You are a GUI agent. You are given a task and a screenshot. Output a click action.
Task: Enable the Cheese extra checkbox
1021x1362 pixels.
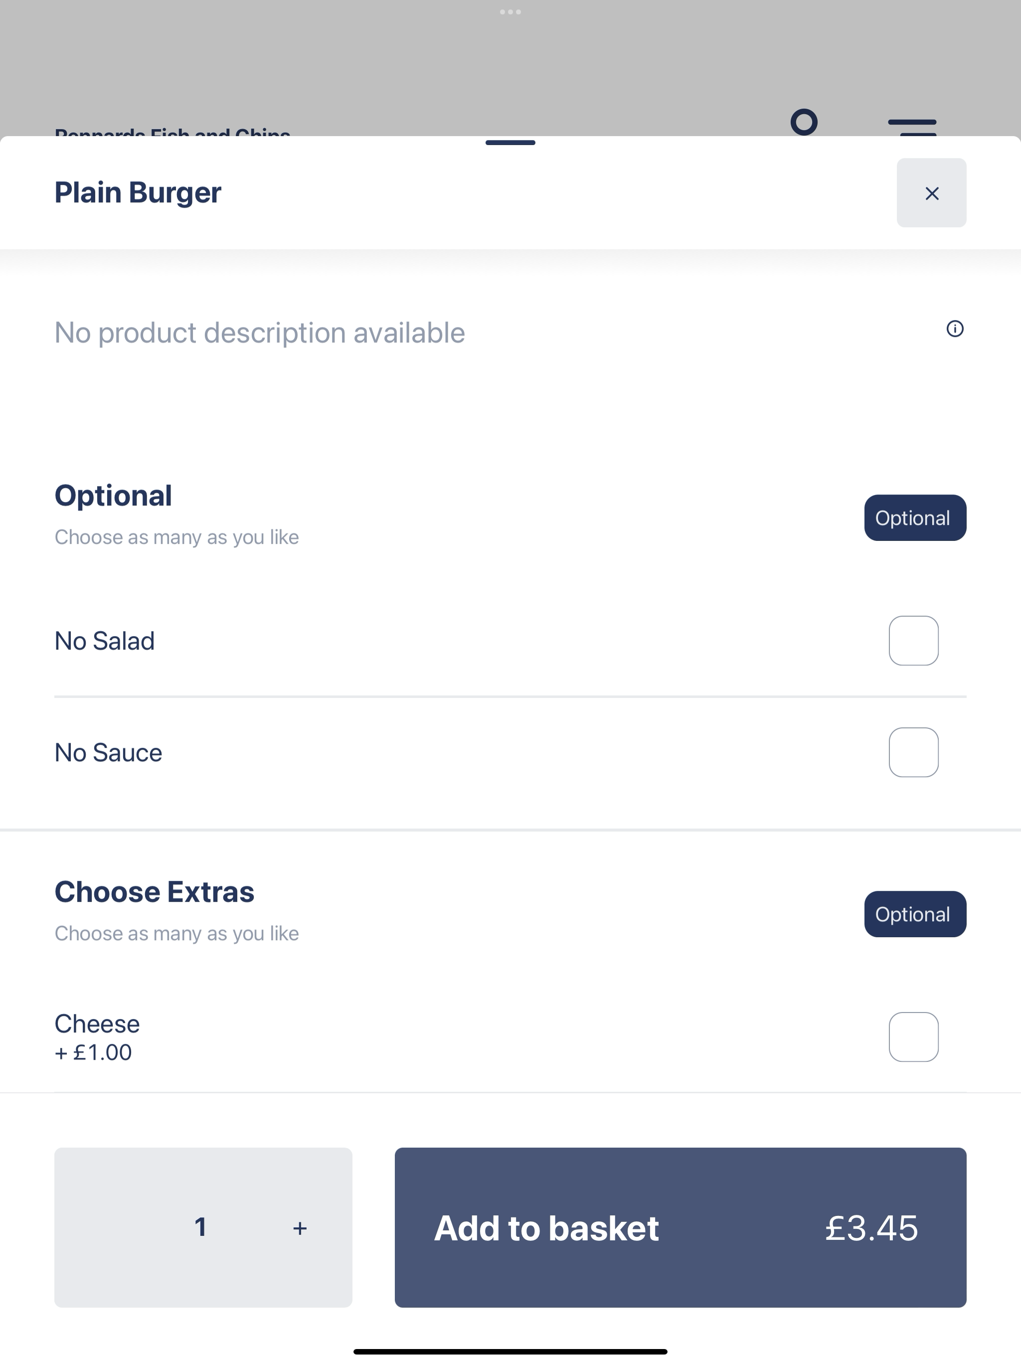[x=913, y=1037]
